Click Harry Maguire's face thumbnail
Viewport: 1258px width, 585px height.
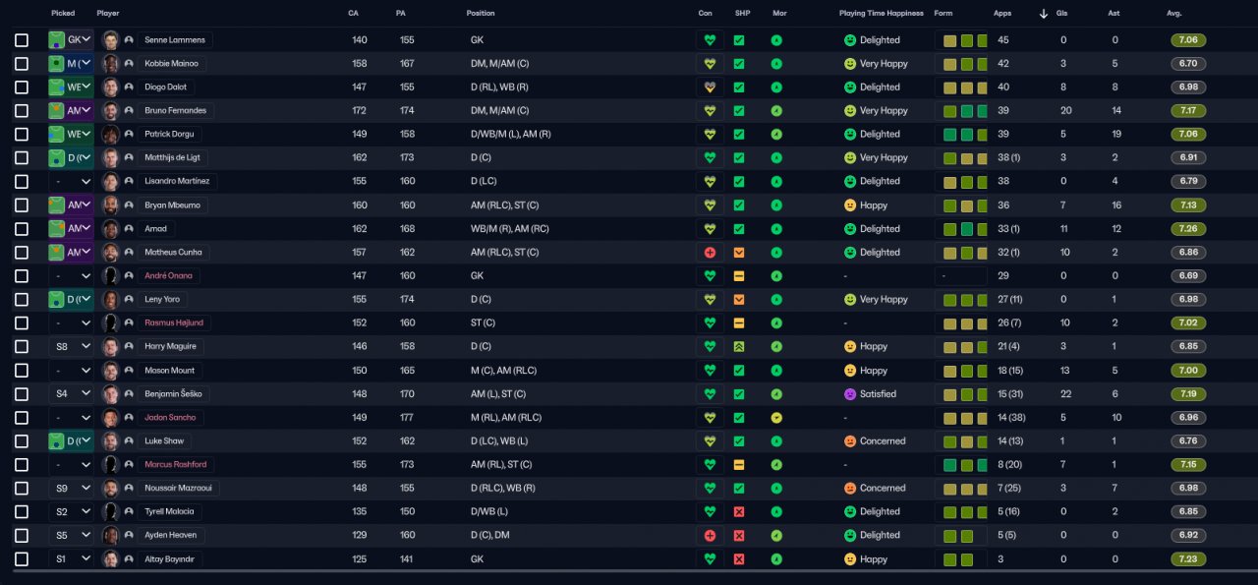coord(111,347)
